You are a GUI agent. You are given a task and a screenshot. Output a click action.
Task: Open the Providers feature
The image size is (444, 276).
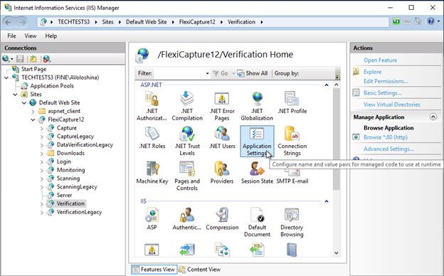click(x=222, y=173)
